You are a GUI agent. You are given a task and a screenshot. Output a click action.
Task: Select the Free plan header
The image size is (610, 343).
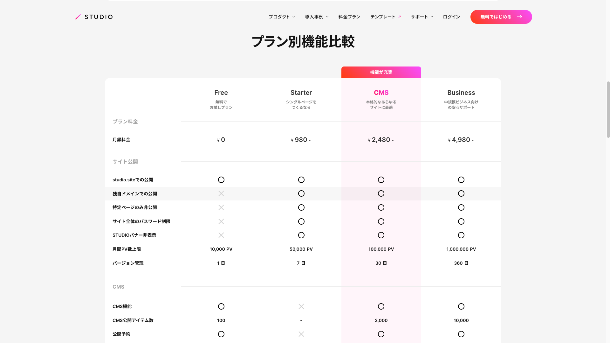221,93
